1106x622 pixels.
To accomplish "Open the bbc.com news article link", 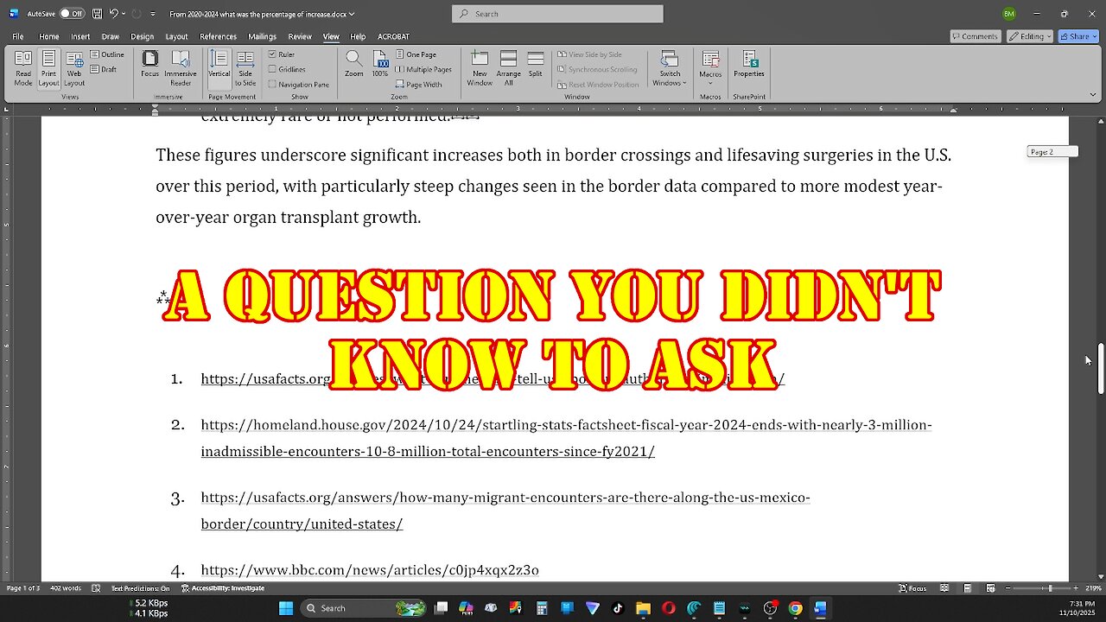I will [x=370, y=570].
